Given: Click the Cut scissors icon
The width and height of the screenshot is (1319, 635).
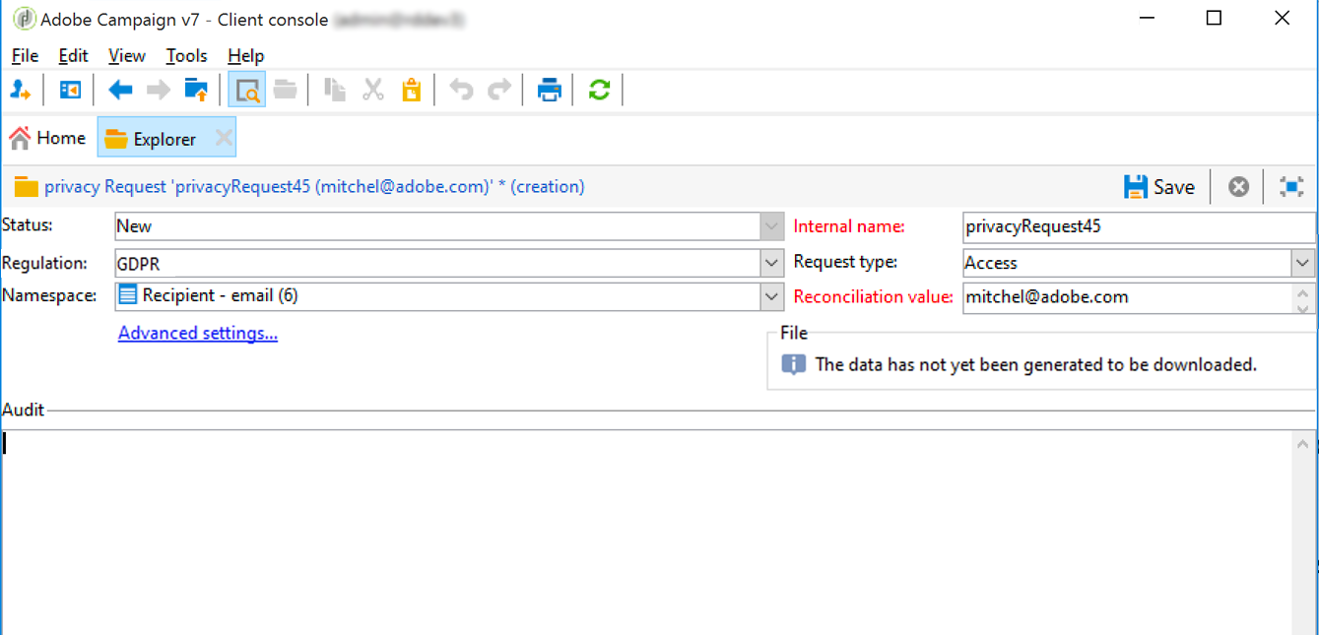Looking at the screenshot, I should point(373,91).
